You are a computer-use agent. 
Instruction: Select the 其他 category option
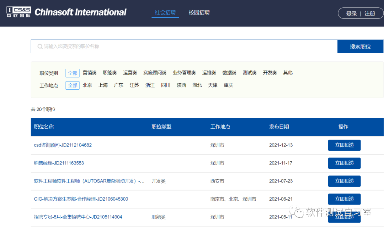point(288,73)
